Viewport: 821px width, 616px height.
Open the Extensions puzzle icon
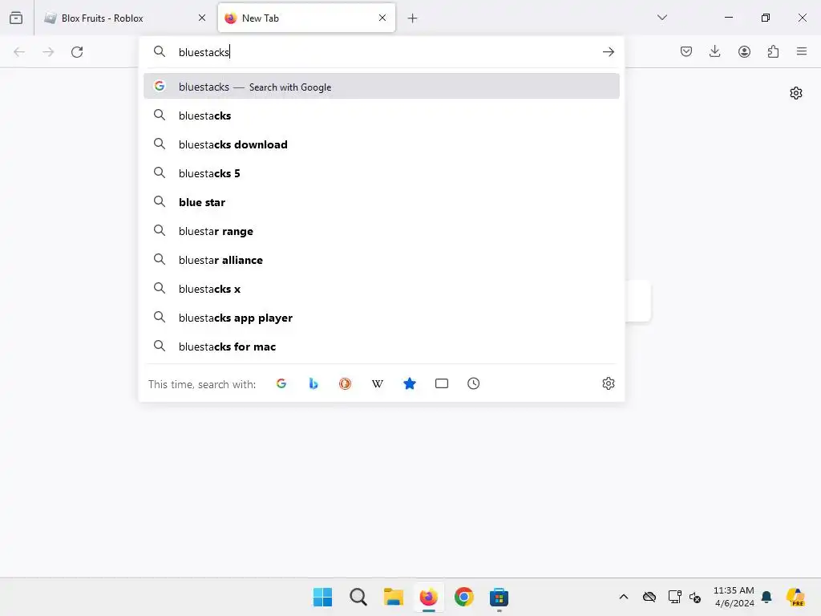point(773,51)
